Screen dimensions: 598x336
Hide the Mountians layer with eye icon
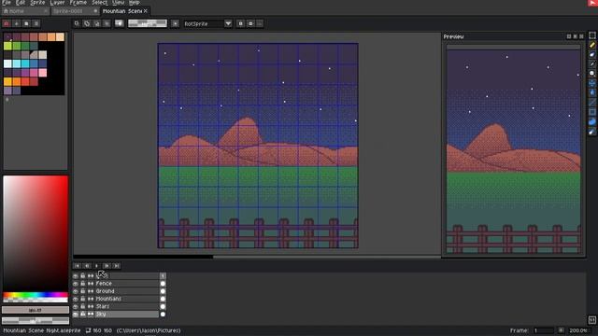[76, 299]
